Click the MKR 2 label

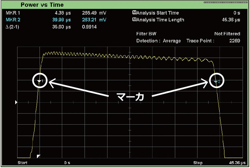[13, 20]
